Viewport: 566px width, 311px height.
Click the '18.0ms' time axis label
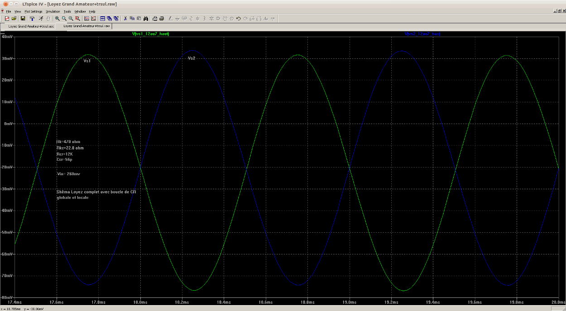[140, 302]
